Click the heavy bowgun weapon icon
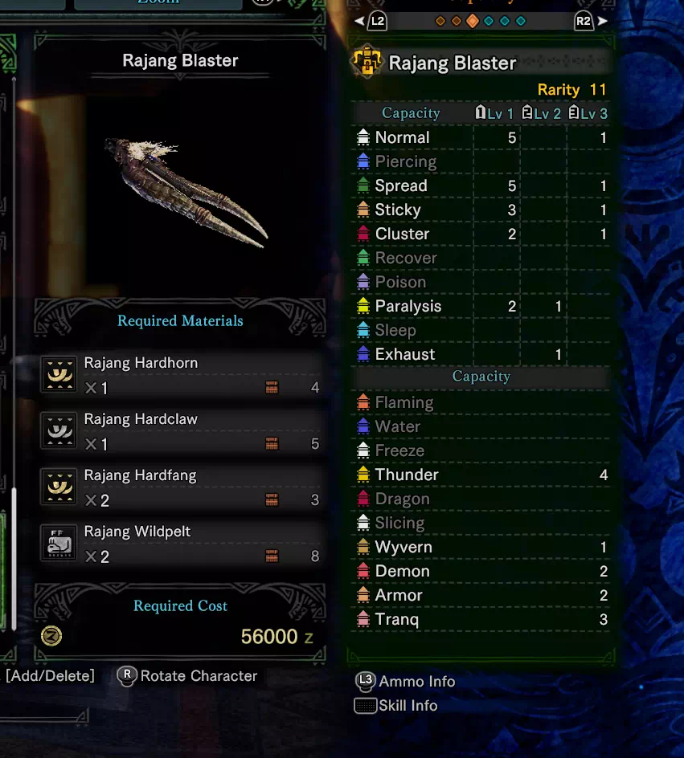The image size is (684, 758). 367,61
